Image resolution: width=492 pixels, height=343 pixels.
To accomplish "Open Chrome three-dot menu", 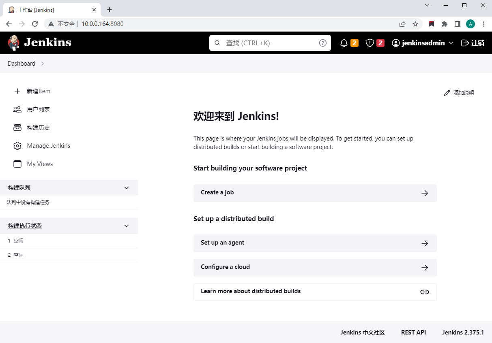I will [483, 24].
